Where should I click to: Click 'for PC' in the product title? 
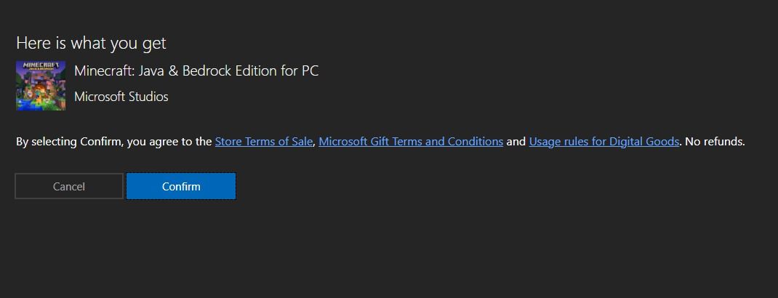[x=302, y=71]
